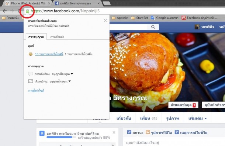Click the Facebook search magnifier icon
Image resolution: width=225 pixels, height=146 pixels.
pyautogui.click(x=153, y=27)
